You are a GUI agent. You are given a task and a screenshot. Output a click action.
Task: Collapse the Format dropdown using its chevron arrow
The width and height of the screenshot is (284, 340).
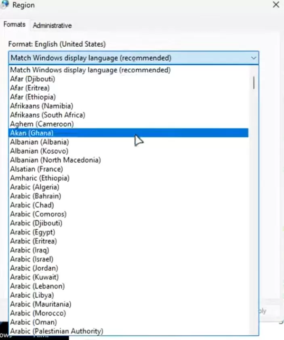(x=253, y=58)
